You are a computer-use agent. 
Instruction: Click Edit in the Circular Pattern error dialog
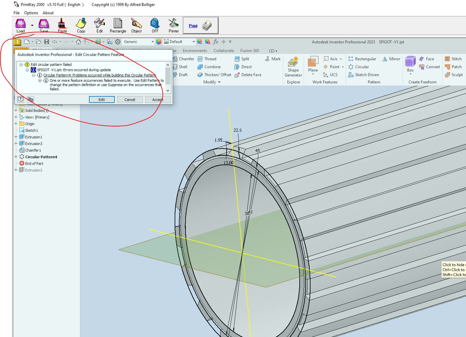(x=102, y=99)
